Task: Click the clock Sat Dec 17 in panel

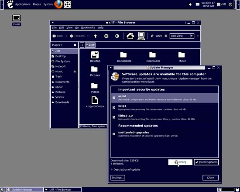Action: (x=208, y=4)
